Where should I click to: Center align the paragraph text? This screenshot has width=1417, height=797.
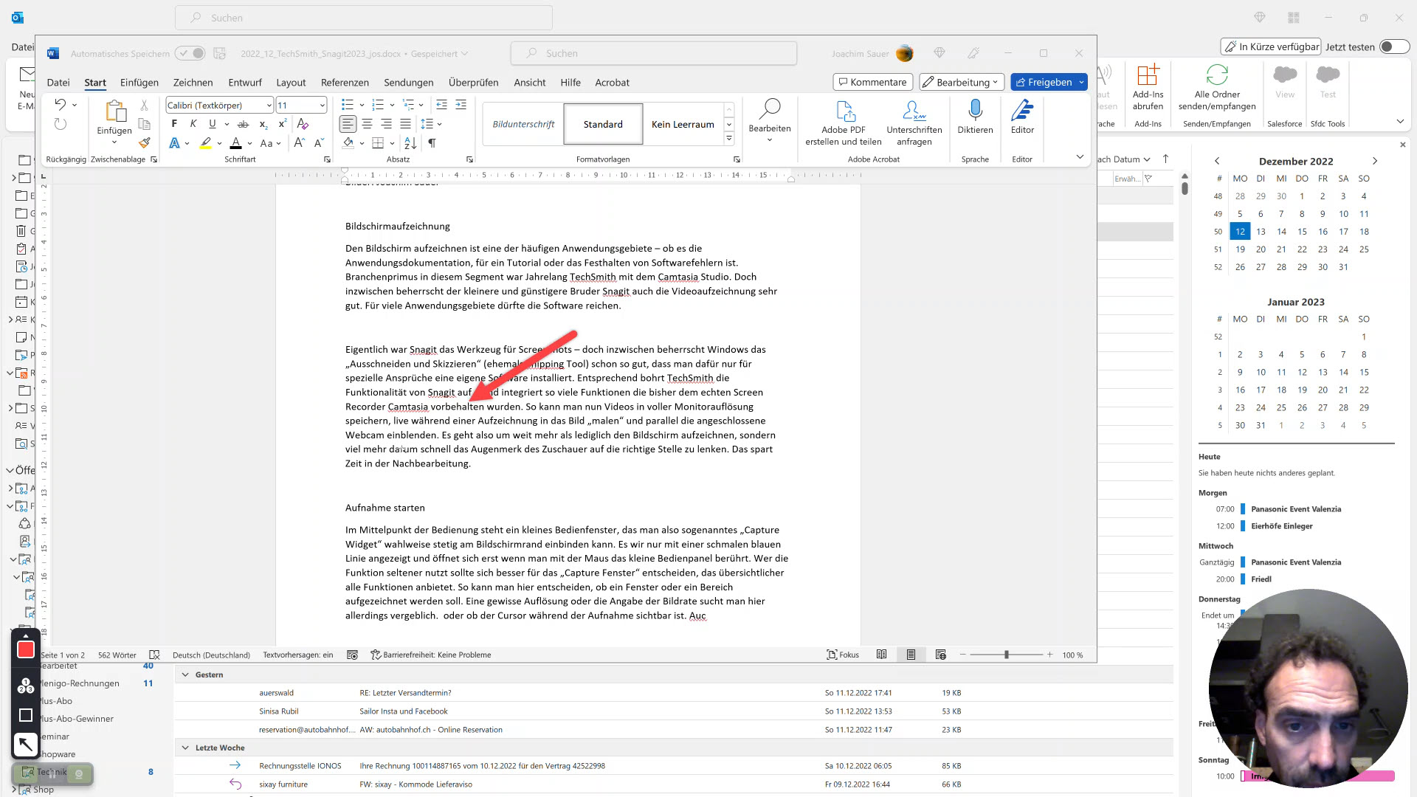[367, 124]
